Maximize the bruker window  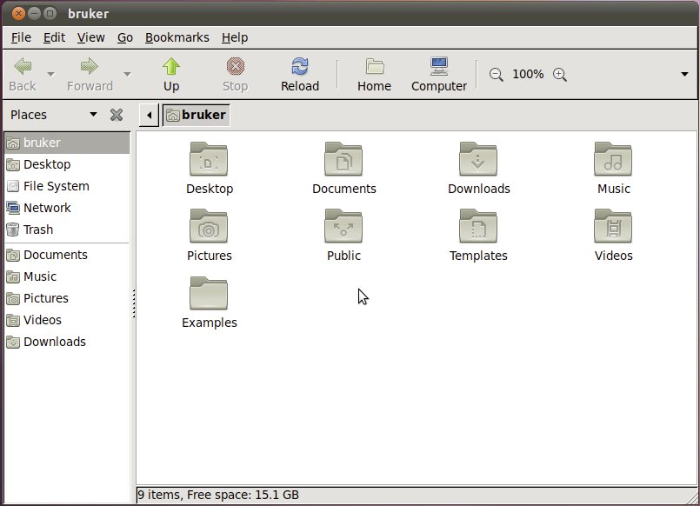[x=50, y=13]
